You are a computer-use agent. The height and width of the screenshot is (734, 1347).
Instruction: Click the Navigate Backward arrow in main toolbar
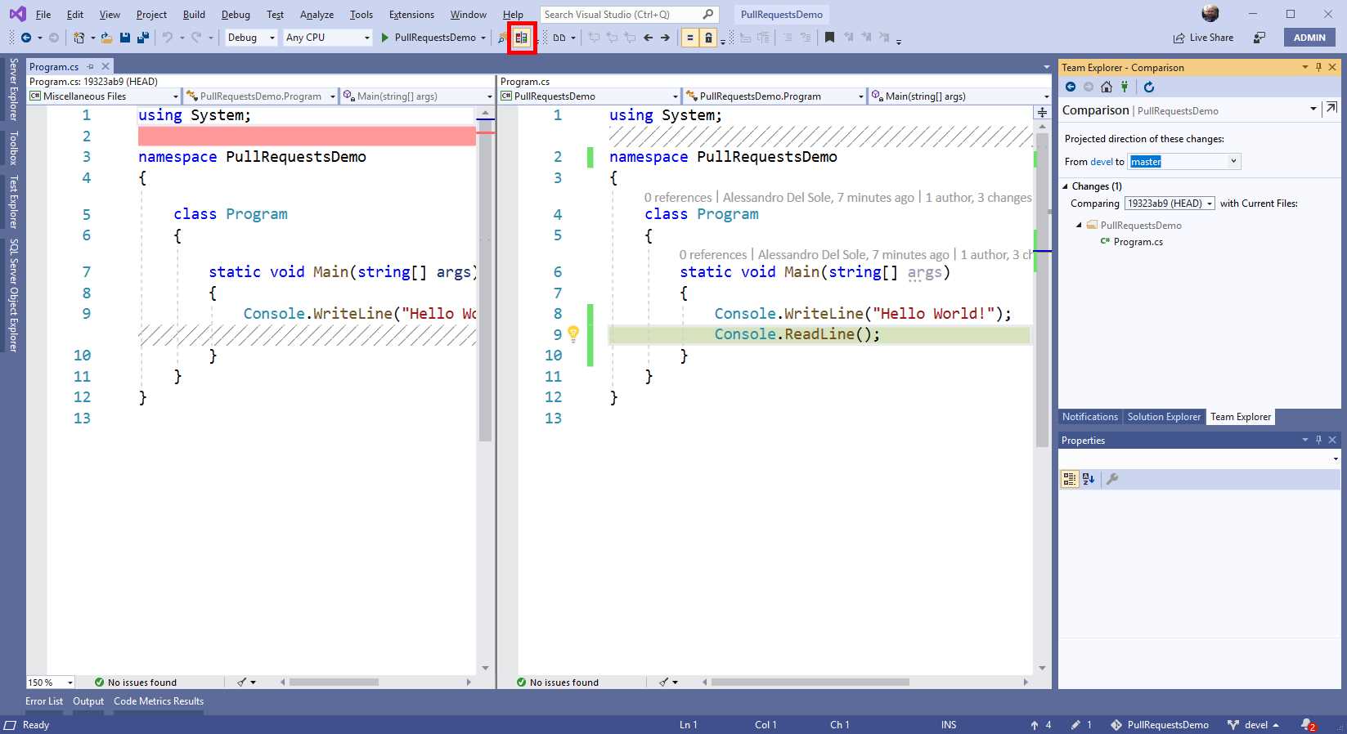pos(26,38)
